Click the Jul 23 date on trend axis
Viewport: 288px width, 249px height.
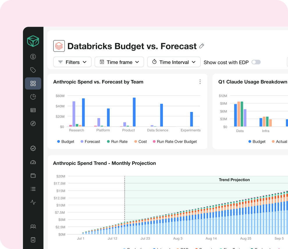pos(145,238)
